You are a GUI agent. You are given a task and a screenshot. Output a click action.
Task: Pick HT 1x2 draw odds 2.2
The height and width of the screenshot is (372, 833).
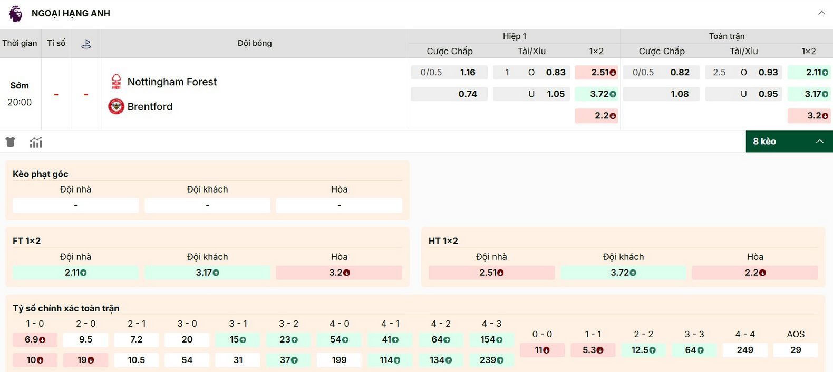point(754,273)
